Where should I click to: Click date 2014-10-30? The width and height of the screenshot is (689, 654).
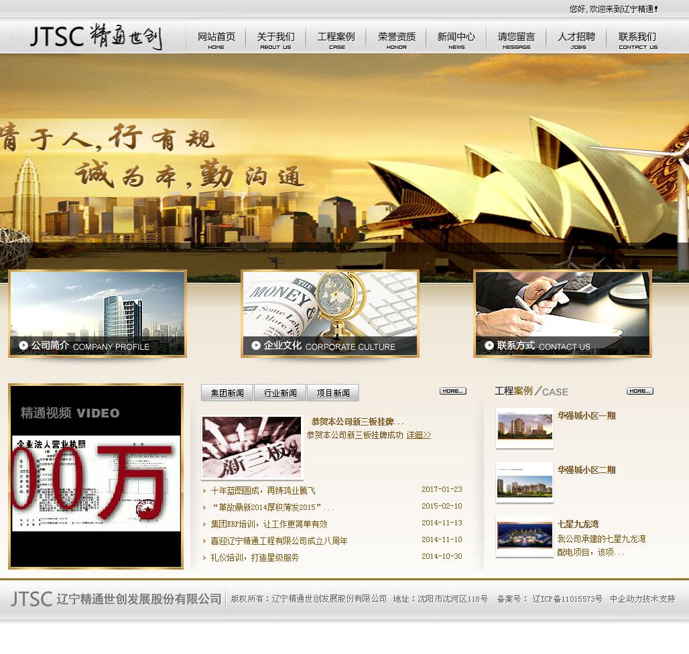tap(442, 556)
